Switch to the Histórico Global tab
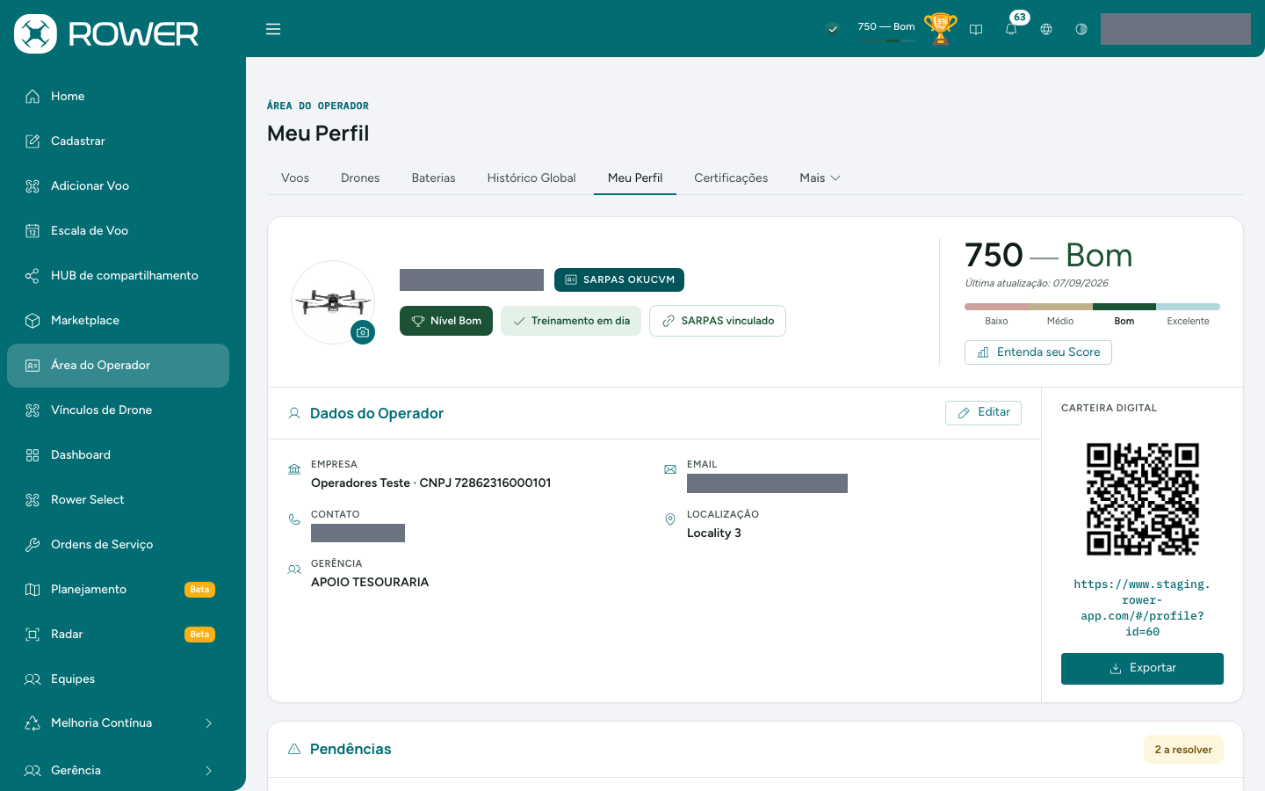1265x791 pixels. click(x=531, y=178)
